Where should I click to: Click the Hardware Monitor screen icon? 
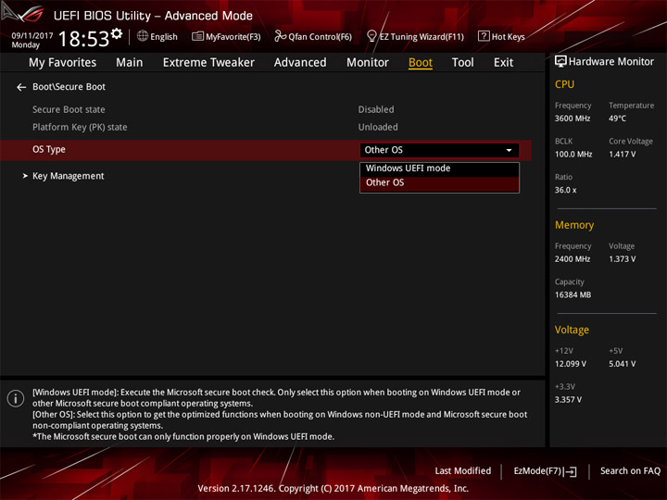[x=560, y=61]
